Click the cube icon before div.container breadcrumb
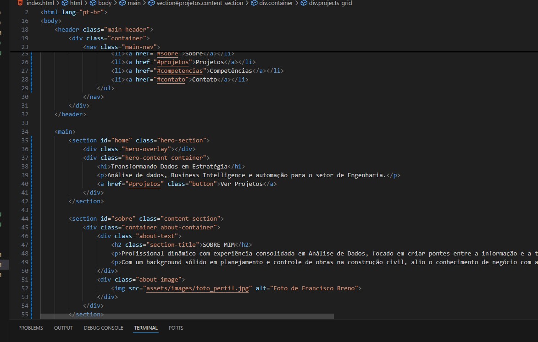The image size is (538, 342). tap(254, 3)
